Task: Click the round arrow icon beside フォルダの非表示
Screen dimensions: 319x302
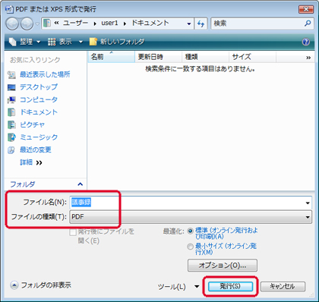Action: tap(14, 285)
